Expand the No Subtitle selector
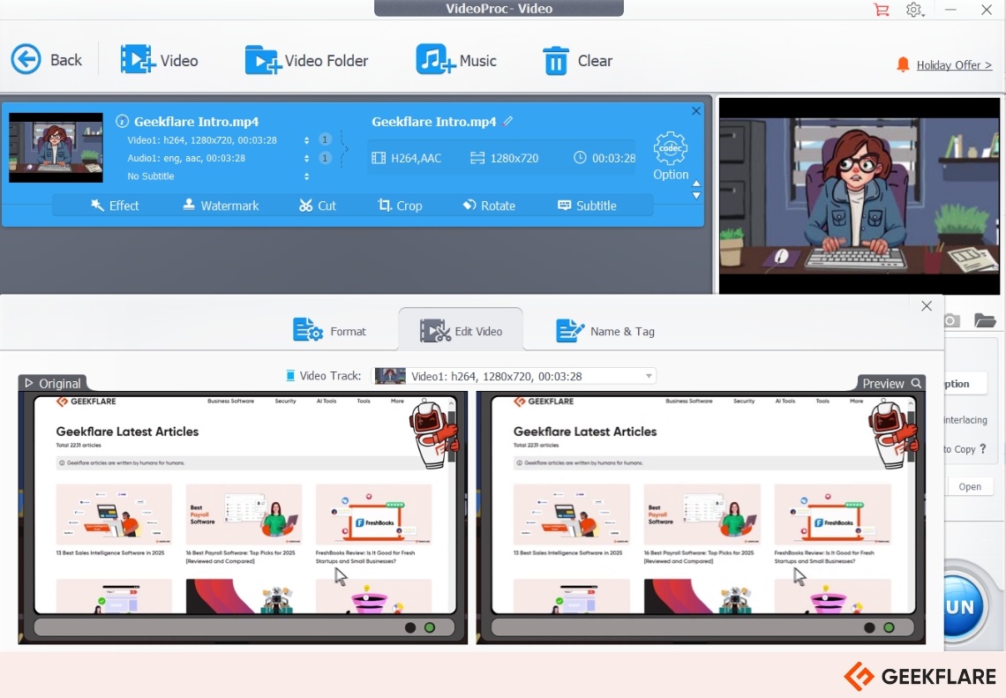Viewport: 1006px width, 698px height. (x=307, y=176)
